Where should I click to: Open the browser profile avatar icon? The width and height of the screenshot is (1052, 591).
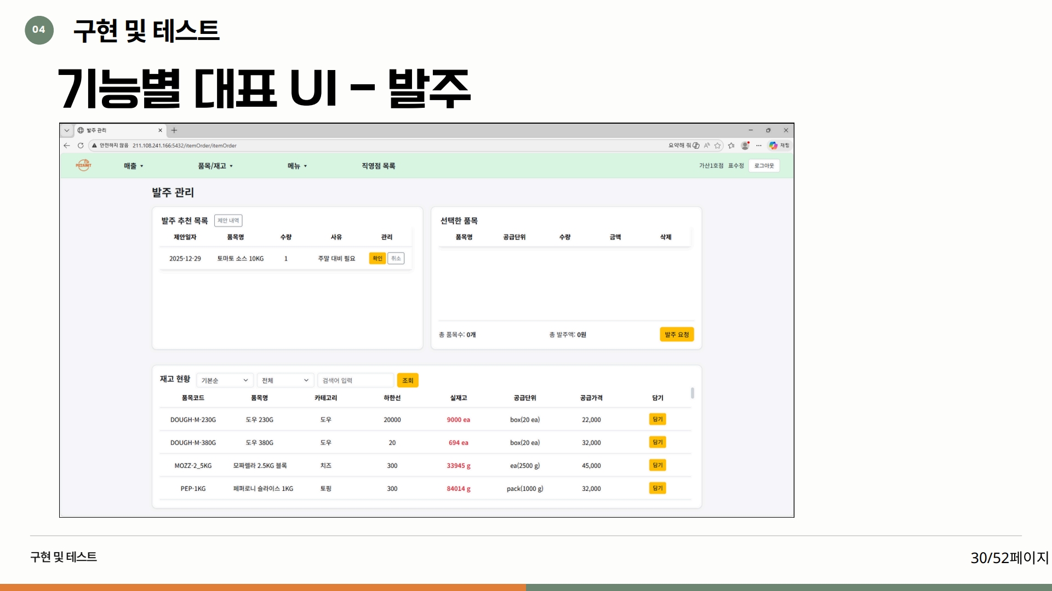[x=745, y=146]
